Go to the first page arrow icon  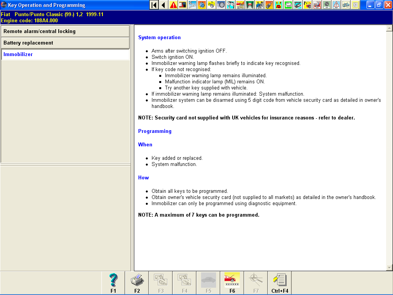pyautogui.click(x=154, y=5)
